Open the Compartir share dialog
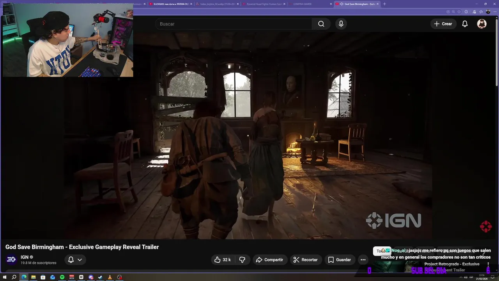This screenshot has width=499, height=281. point(270,260)
